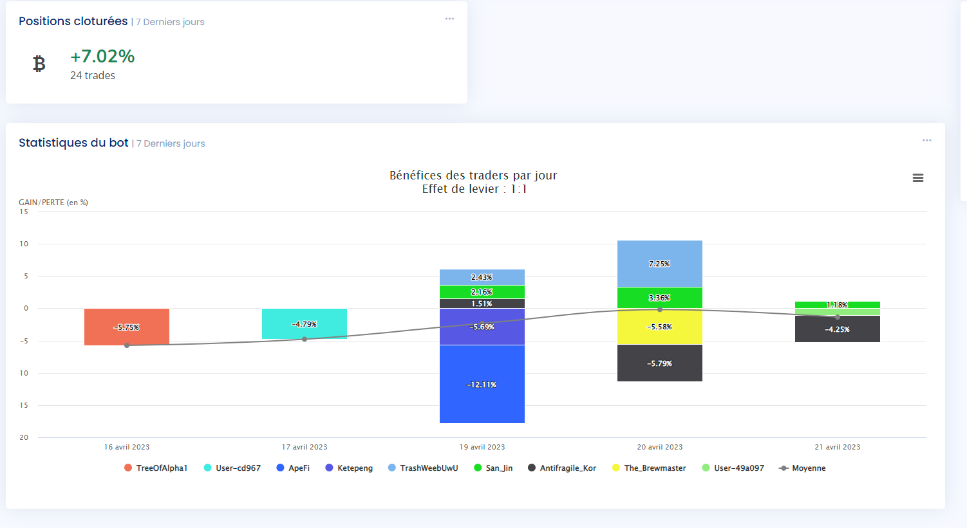Toggle The_Brewmaster legend item
The height and width of the screenshot is (528, 967).
pyautogui.click(x=654, y=468)
